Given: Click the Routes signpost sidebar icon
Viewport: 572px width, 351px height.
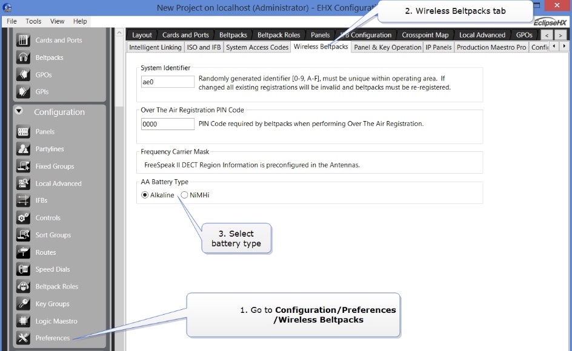Looking at the screenshot, I should point(23,252).
